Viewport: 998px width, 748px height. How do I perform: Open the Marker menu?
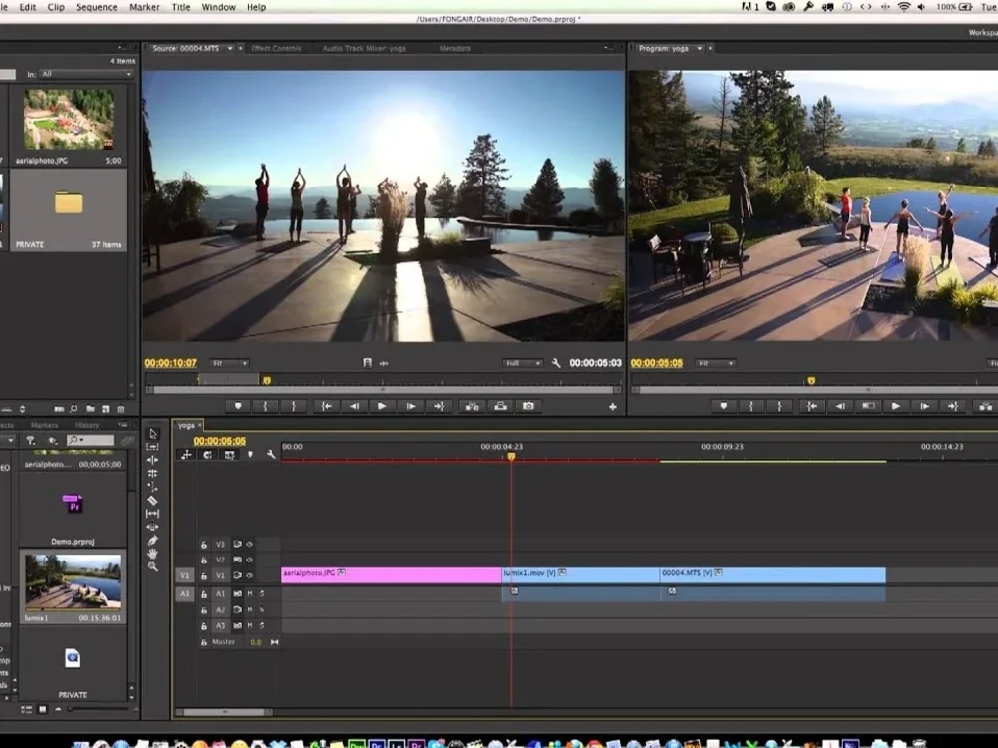pos(144,7)
